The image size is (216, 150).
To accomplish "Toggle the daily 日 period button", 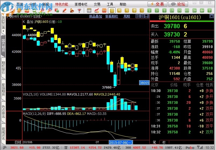I will tap(112, 10).
